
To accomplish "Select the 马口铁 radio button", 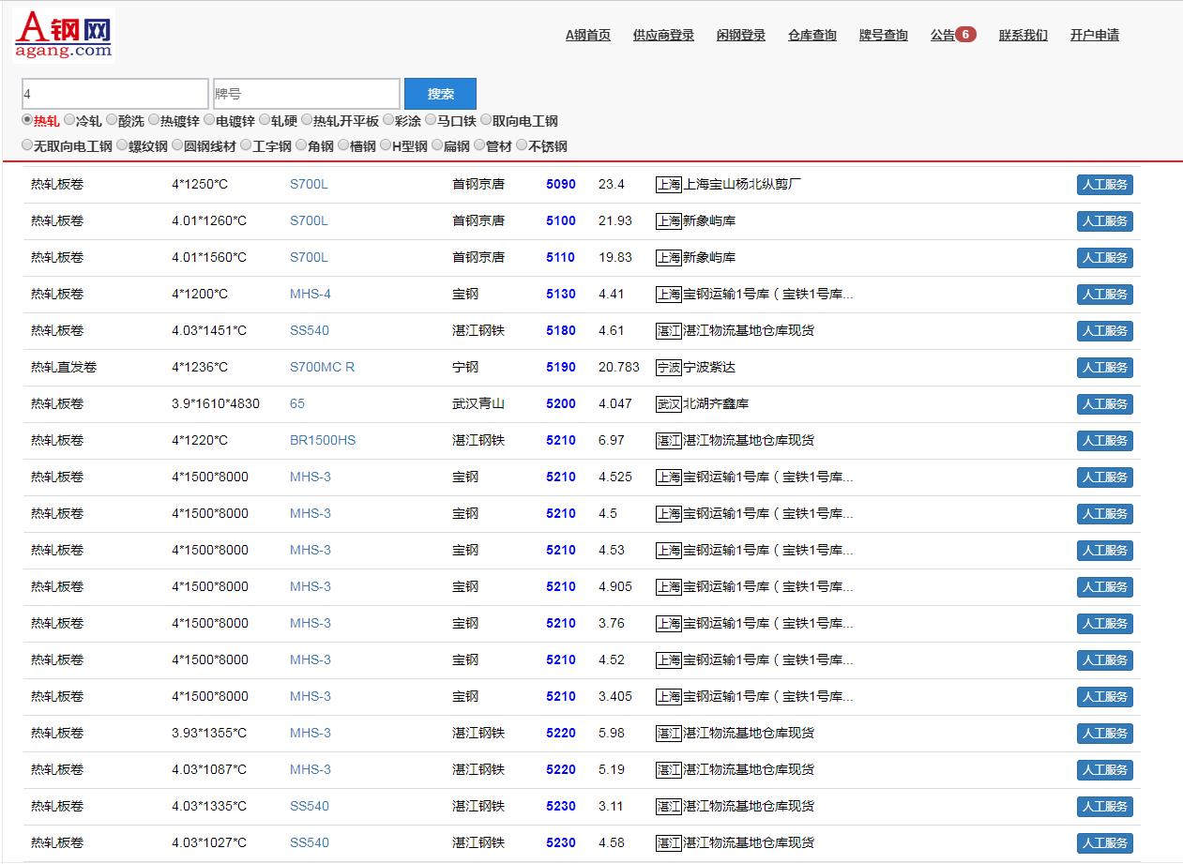I will [431, 120].
